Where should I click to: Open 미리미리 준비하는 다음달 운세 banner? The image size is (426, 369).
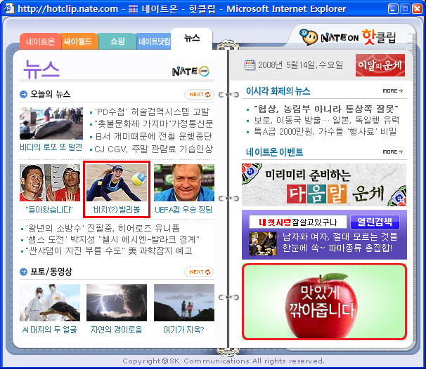(x=324, y=184)
